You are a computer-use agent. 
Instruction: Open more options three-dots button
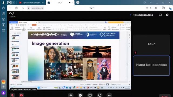(109, 95)
